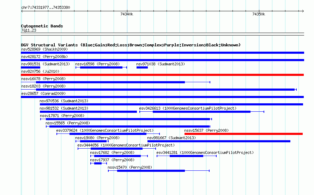314x195 pixels.
Task: Select the blue bar under esv3426613
Action: pos(202,112)
